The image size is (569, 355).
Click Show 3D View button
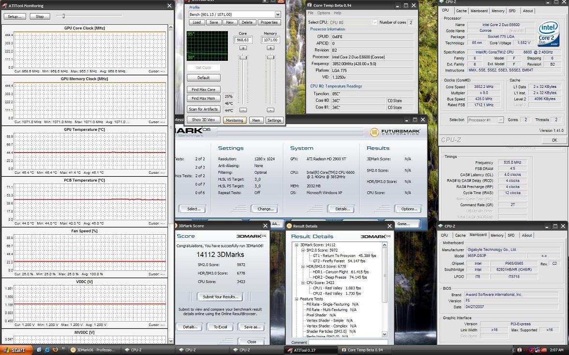click(204, 120)
